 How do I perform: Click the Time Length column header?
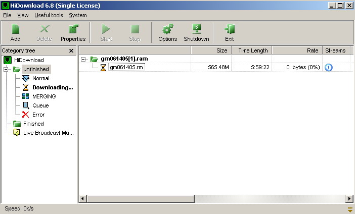(252, 50)
